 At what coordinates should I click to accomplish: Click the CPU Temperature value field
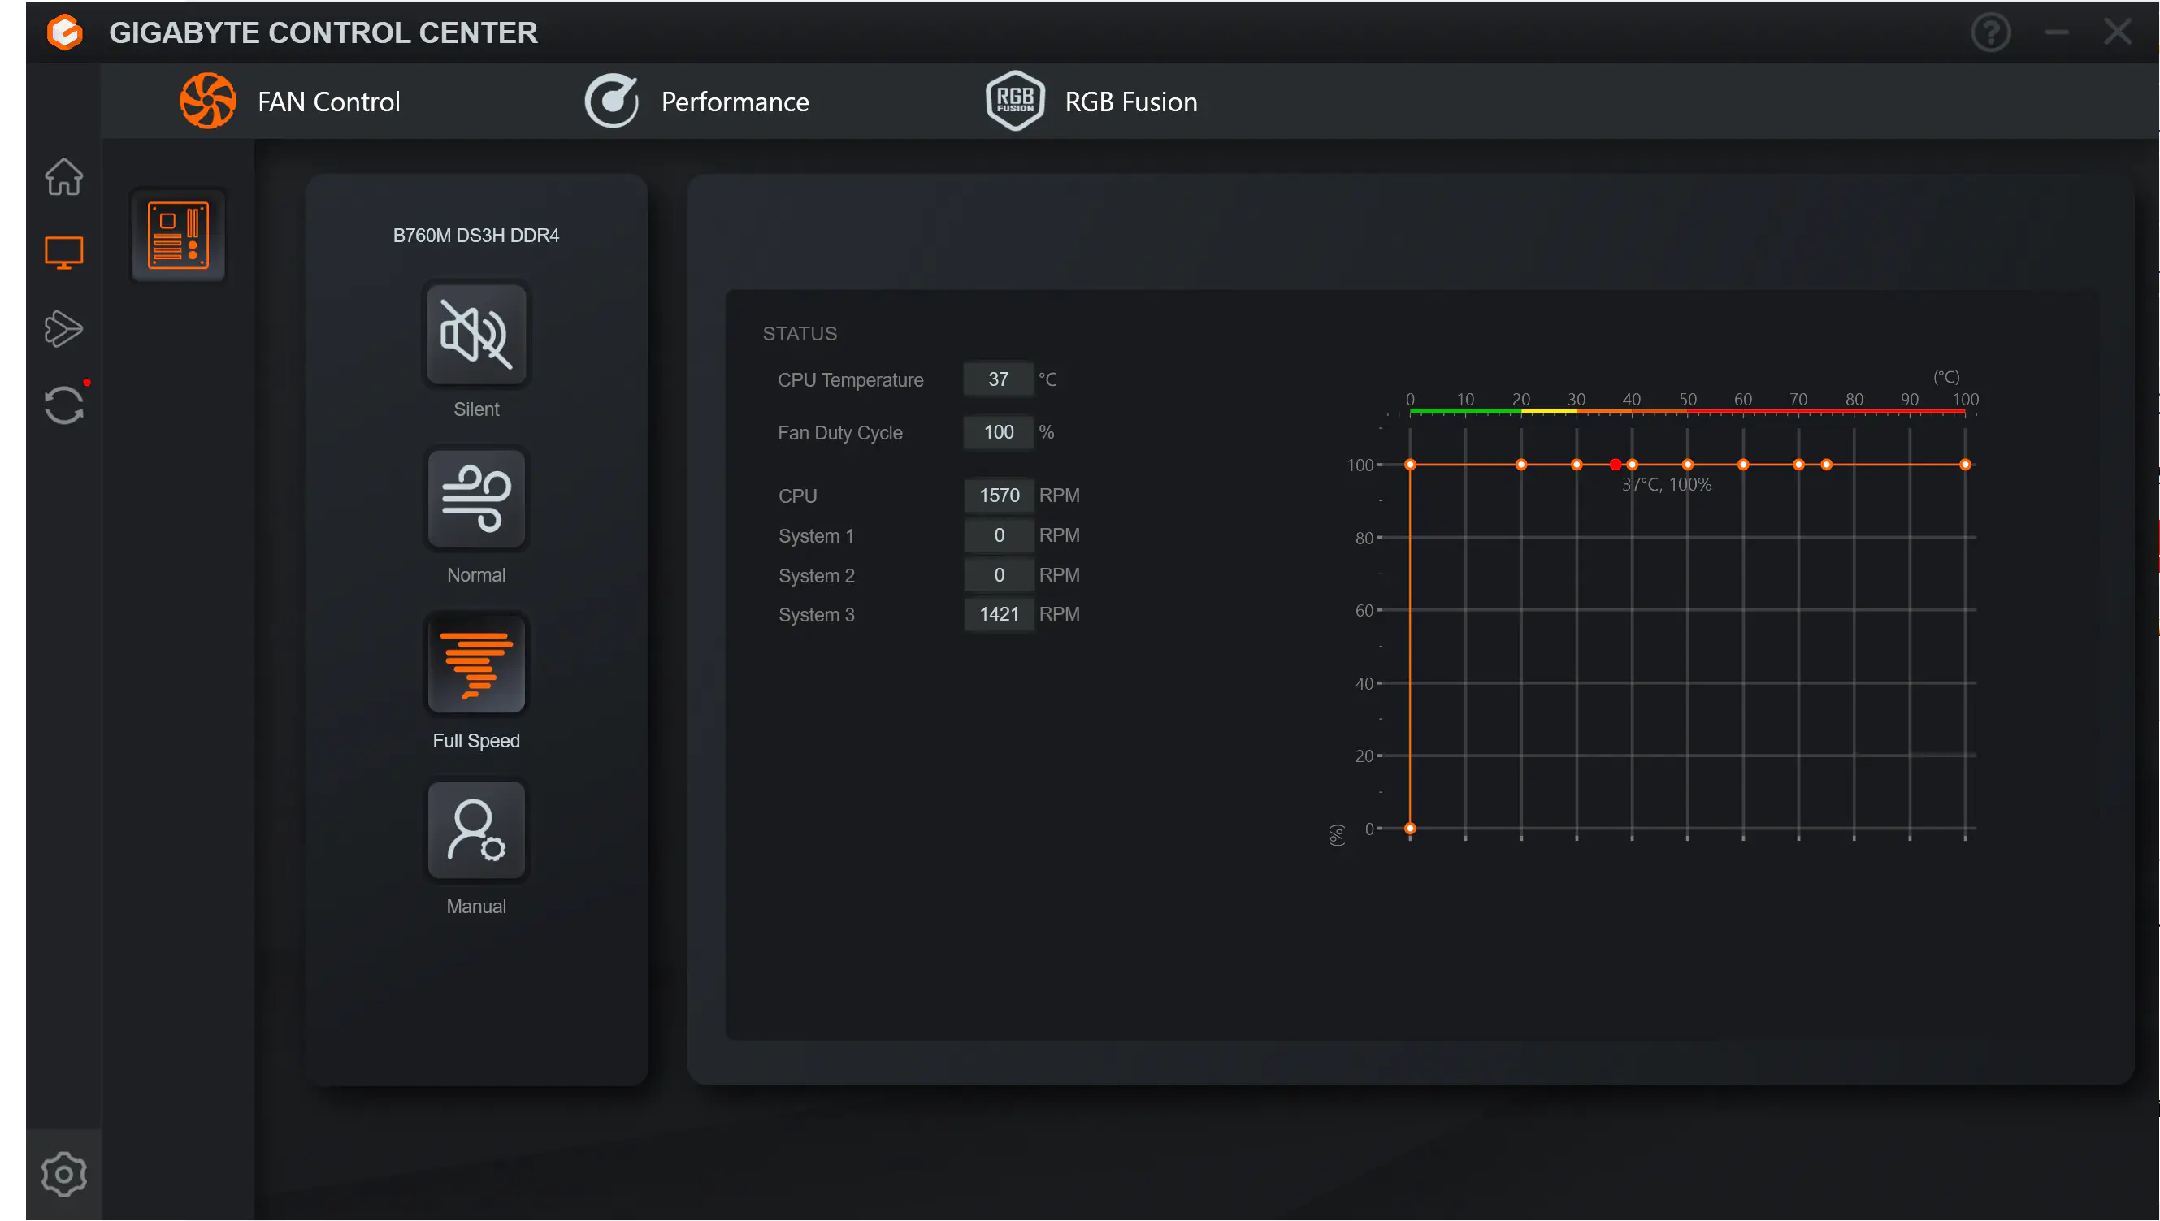pyautogui.click(x=998, y=380)
